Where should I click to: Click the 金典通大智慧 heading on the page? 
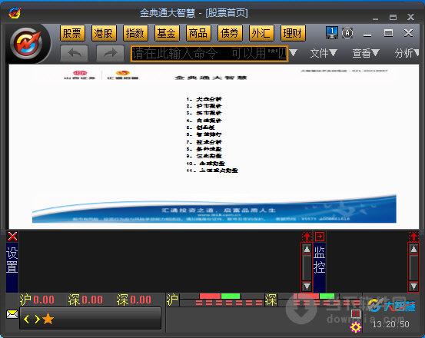(211, 78)
